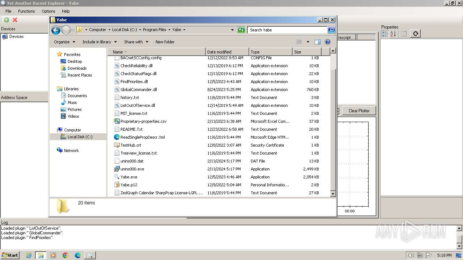Open Microsoft Edge from the taskbar
The width and height of the screenshot is (463, 260).
click(77, 255)
